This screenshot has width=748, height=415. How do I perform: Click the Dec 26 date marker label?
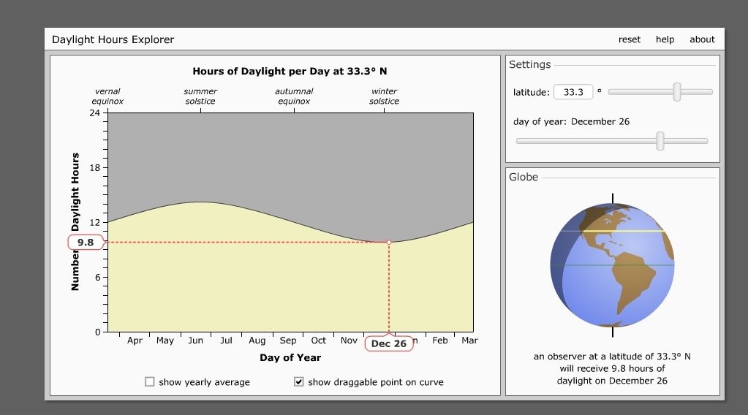tap(389, 343)
